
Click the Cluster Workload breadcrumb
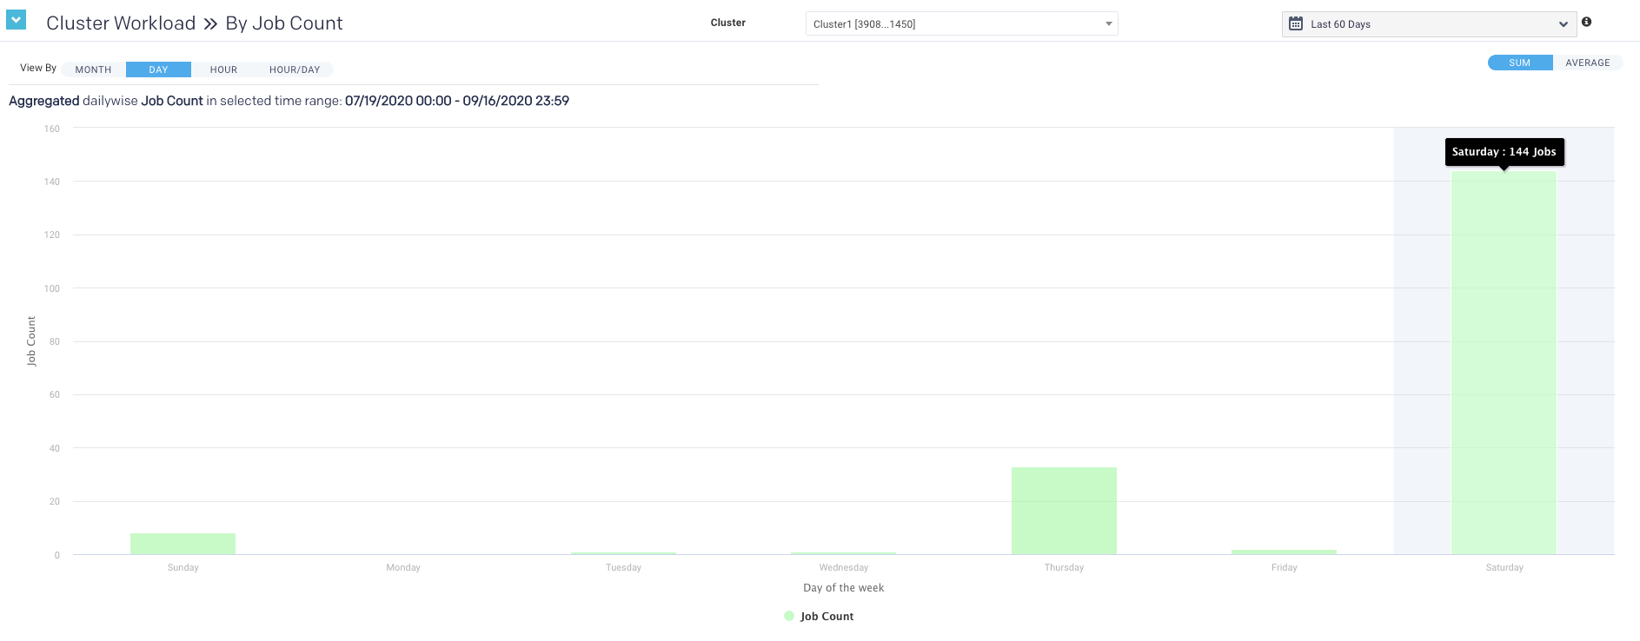coord(121,23)
